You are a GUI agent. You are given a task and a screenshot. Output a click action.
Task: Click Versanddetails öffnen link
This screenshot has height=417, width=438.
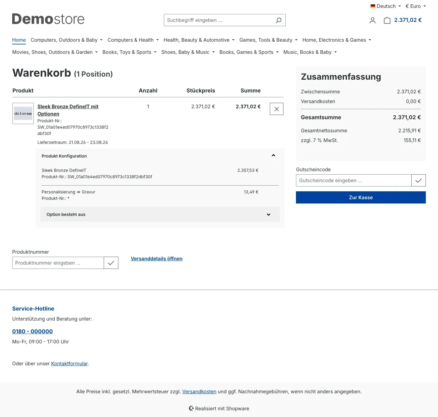pos(157,259)
